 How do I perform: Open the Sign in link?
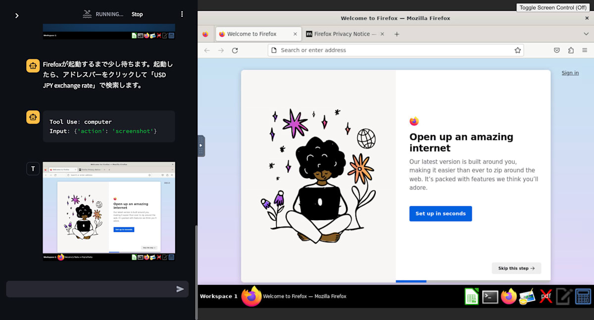(x=570, y=73)
